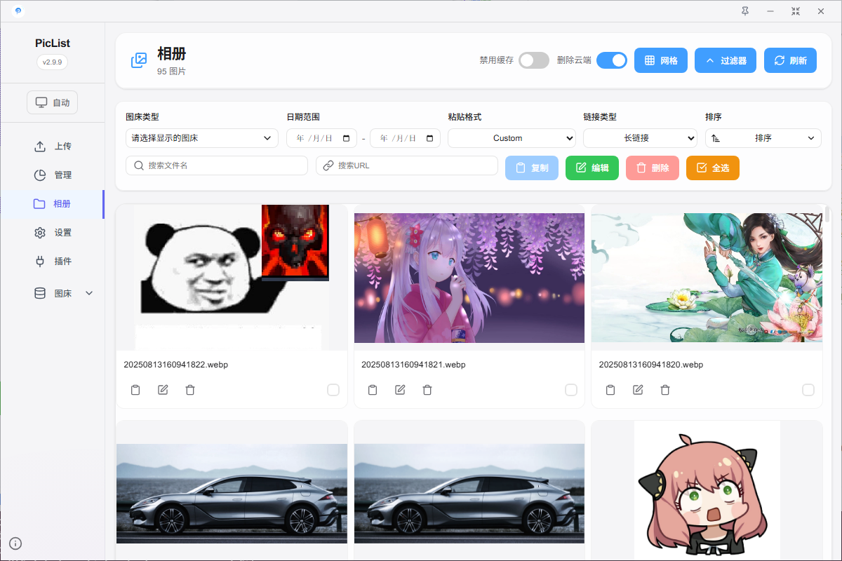Select 相册 in the sidebar
Screen dimensions: 842x561
(53, 204)
